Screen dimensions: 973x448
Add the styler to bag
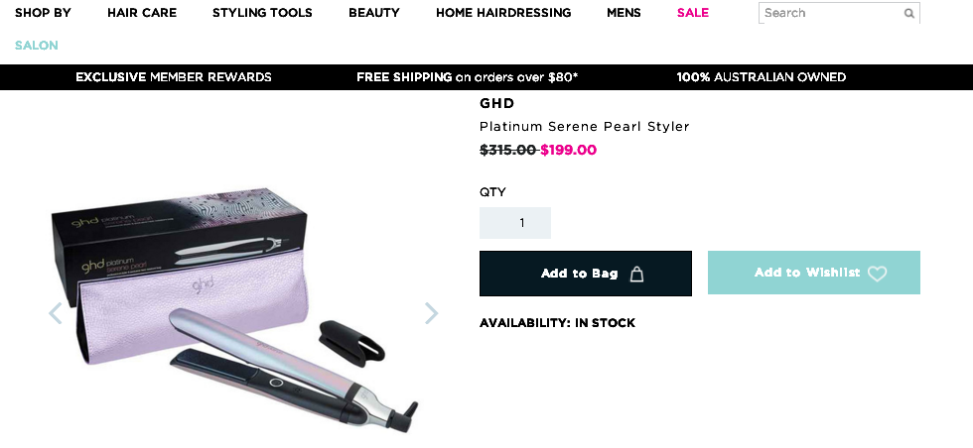click(585, 274)
